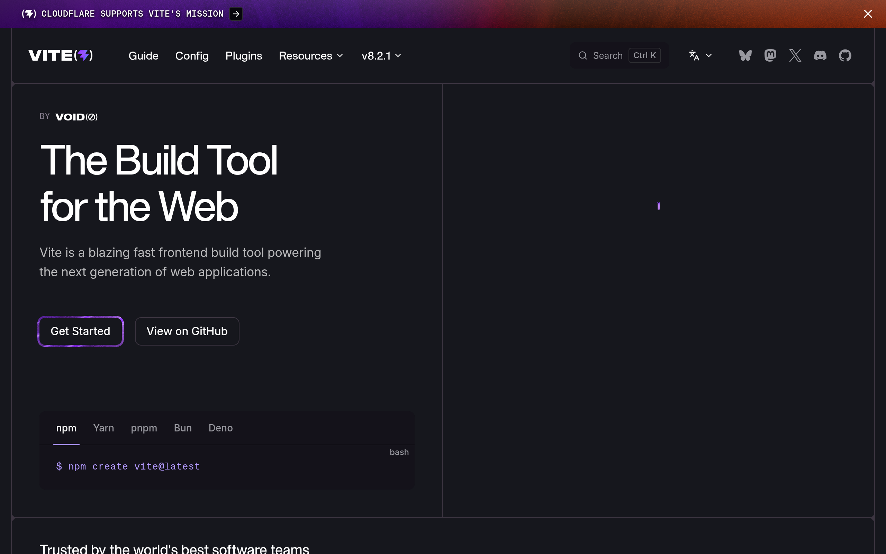Click the search magnifier icon
This screenshot has height=554, width=886.
582,55
